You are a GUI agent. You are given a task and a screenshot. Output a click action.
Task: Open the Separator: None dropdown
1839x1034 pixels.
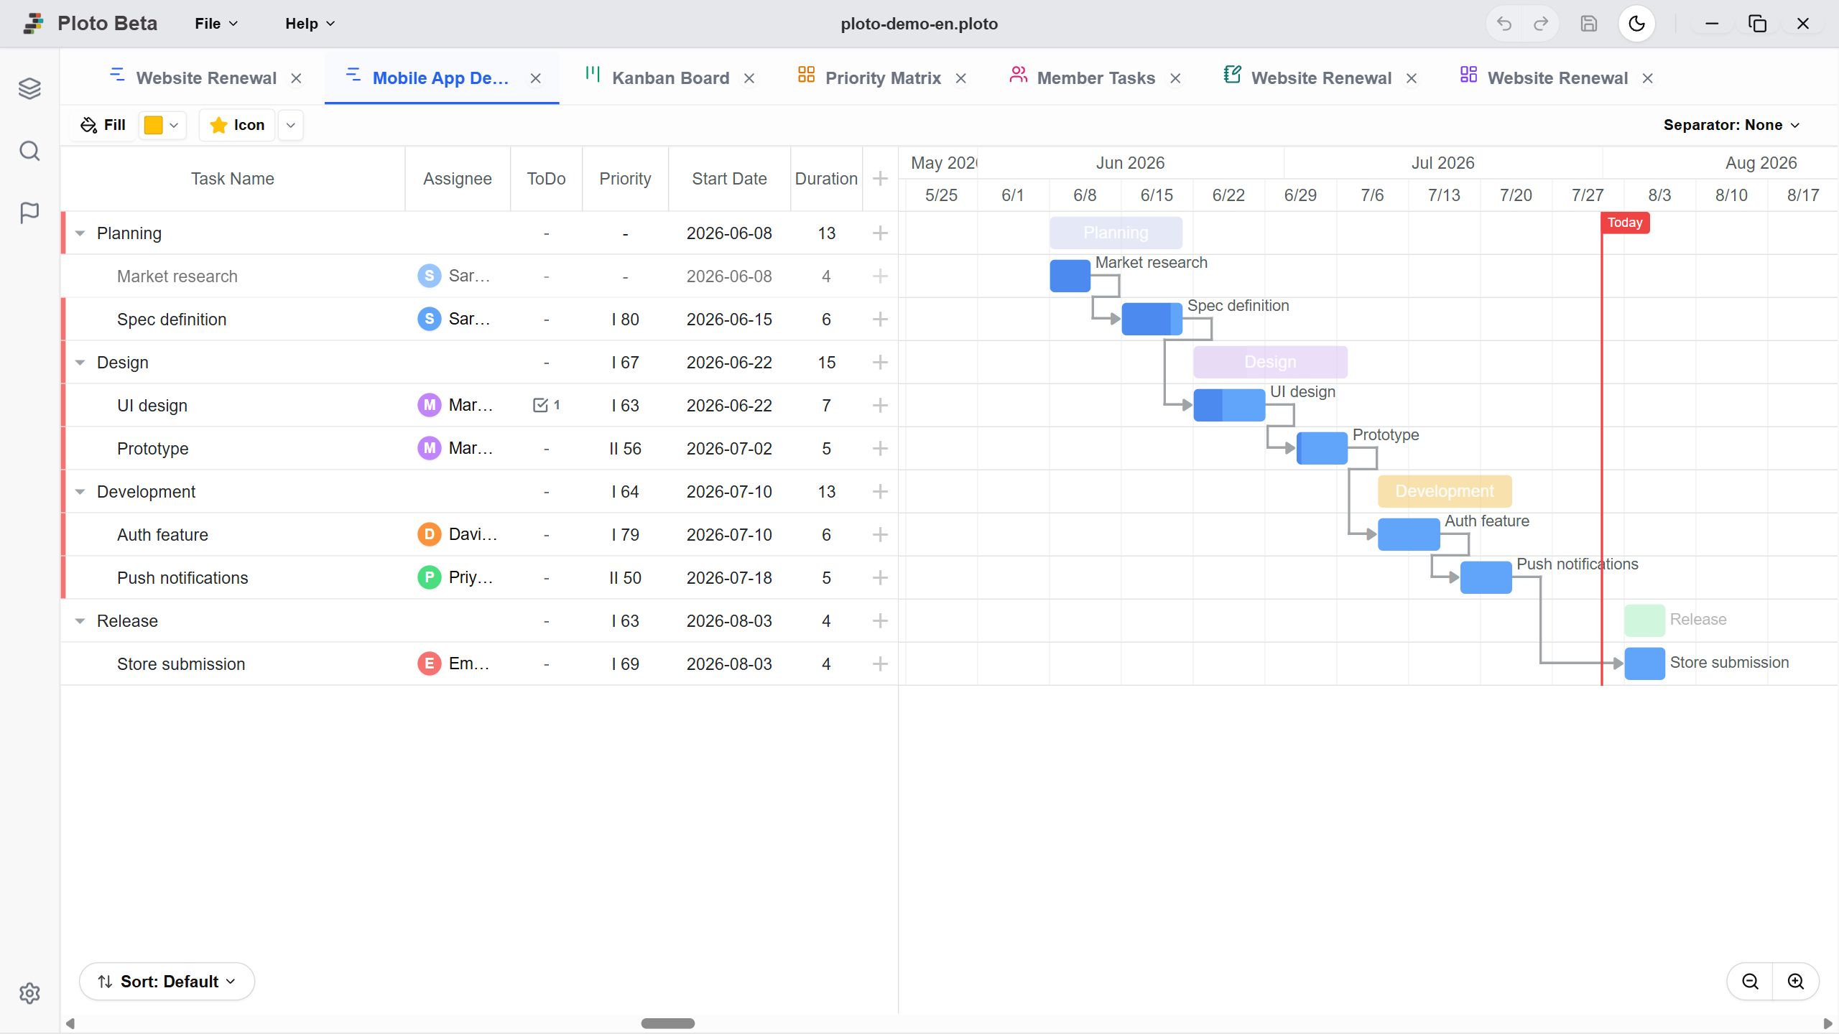(1732, 125)
